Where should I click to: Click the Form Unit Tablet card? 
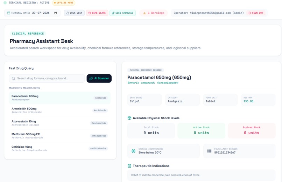coord(220,100)
